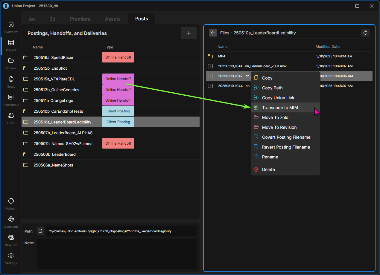Reload the file list with refresh icon

[365, 33]
